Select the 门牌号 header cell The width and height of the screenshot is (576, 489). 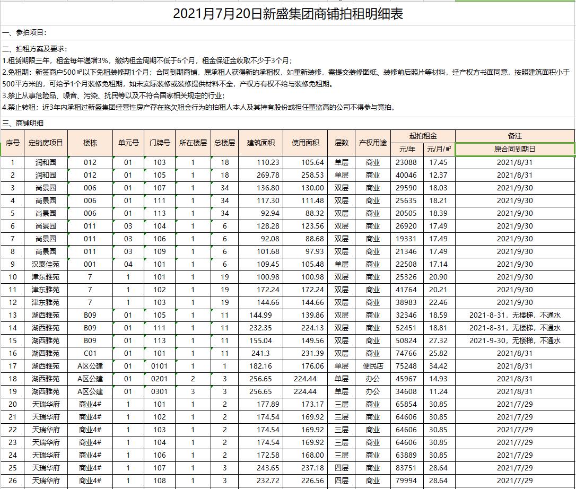coord(160,143)
